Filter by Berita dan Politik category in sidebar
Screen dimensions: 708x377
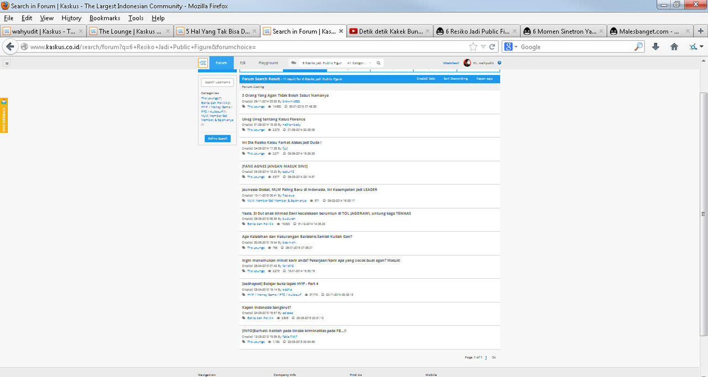(x=215, y=103)
